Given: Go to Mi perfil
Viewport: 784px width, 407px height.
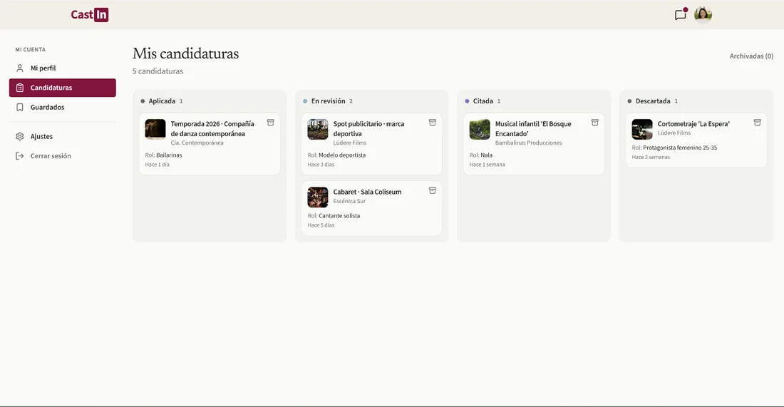Looking at the screenshot, I should pyautogui.click(x=63, y=68).
